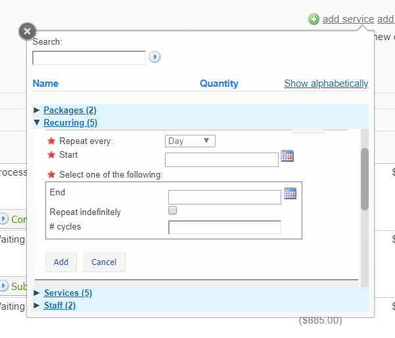This screenshot has width=395, height=338.
Task: Expand the Packages (2) category
Action: pyautogui.click(x=70, y=110)
